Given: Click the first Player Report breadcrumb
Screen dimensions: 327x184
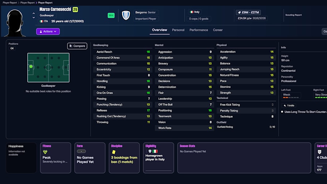Looking at the screenshot, I should 10,3.
